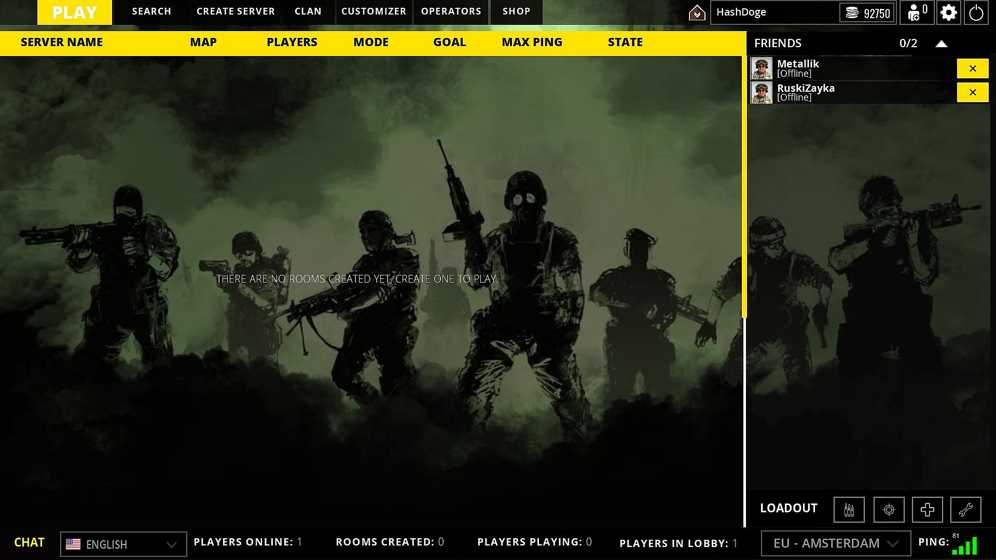Open the ammo loadout icon

click(849, 510)
